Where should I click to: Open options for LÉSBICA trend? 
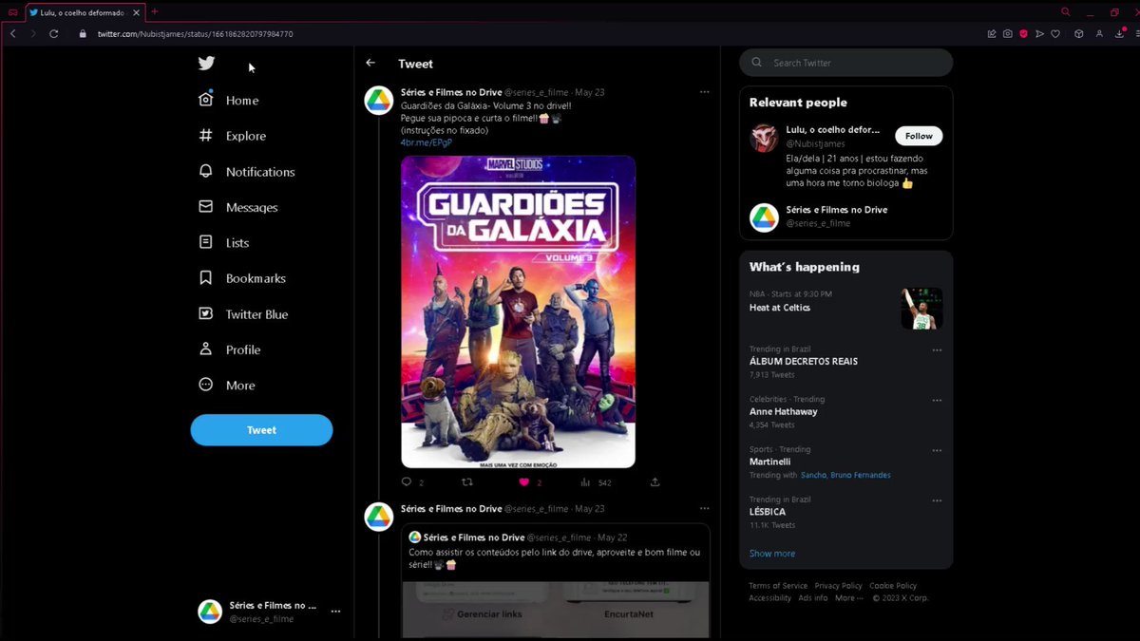tap(937, 500)
